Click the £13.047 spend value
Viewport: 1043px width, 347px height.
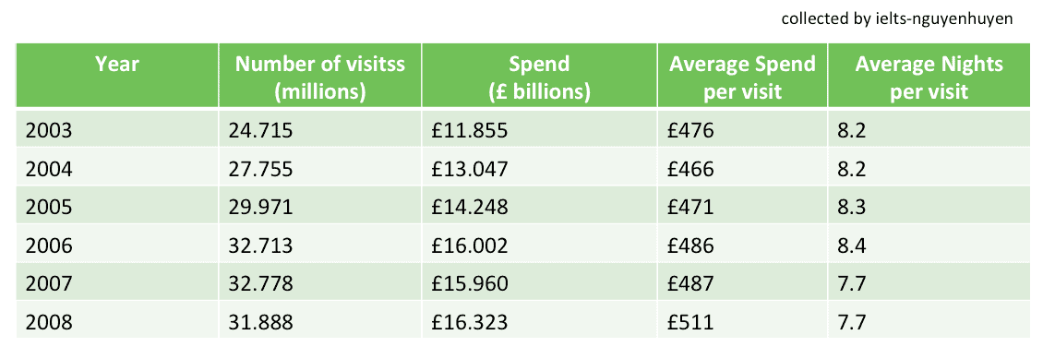(539, 168)
